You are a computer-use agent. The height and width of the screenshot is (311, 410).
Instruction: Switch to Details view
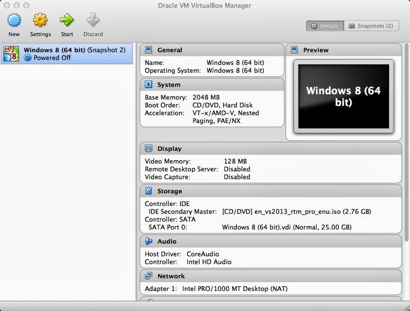(325, 26)
